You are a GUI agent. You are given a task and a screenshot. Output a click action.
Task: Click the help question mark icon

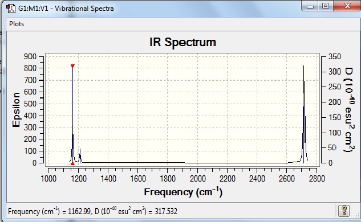coord(344,211)
